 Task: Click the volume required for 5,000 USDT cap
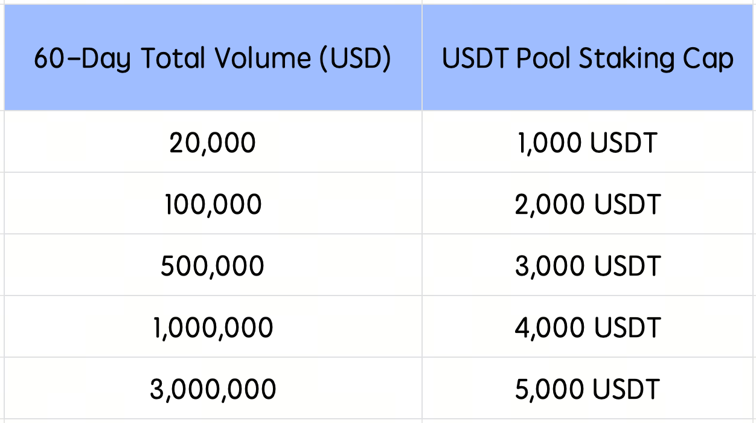[x=213, y=389]
